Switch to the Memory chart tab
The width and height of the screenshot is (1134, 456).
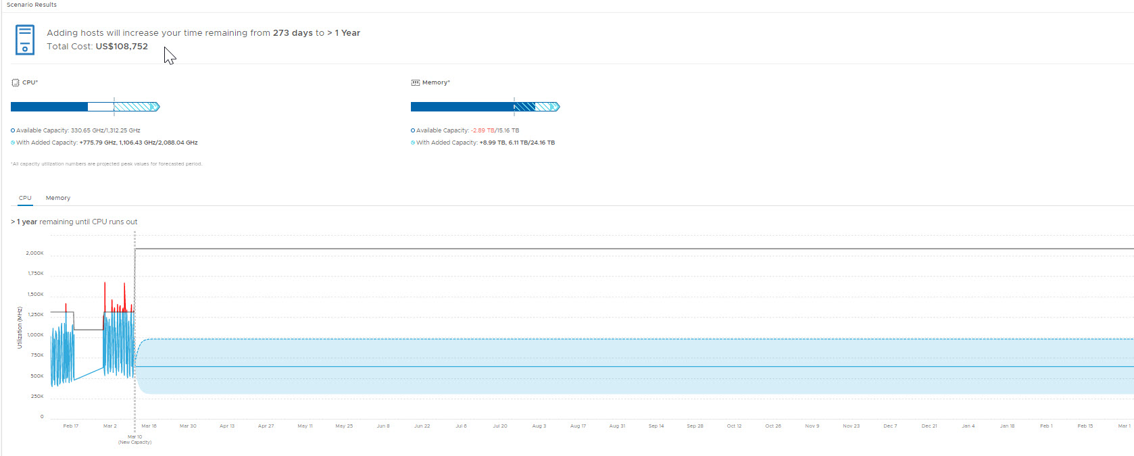click(58, 198)
